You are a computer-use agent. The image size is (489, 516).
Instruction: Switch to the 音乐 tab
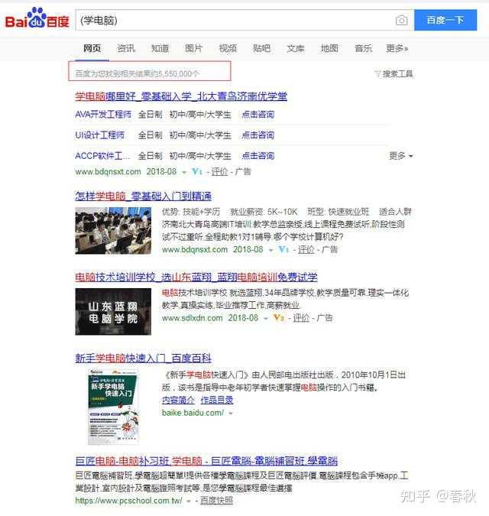tap(364, 48)
